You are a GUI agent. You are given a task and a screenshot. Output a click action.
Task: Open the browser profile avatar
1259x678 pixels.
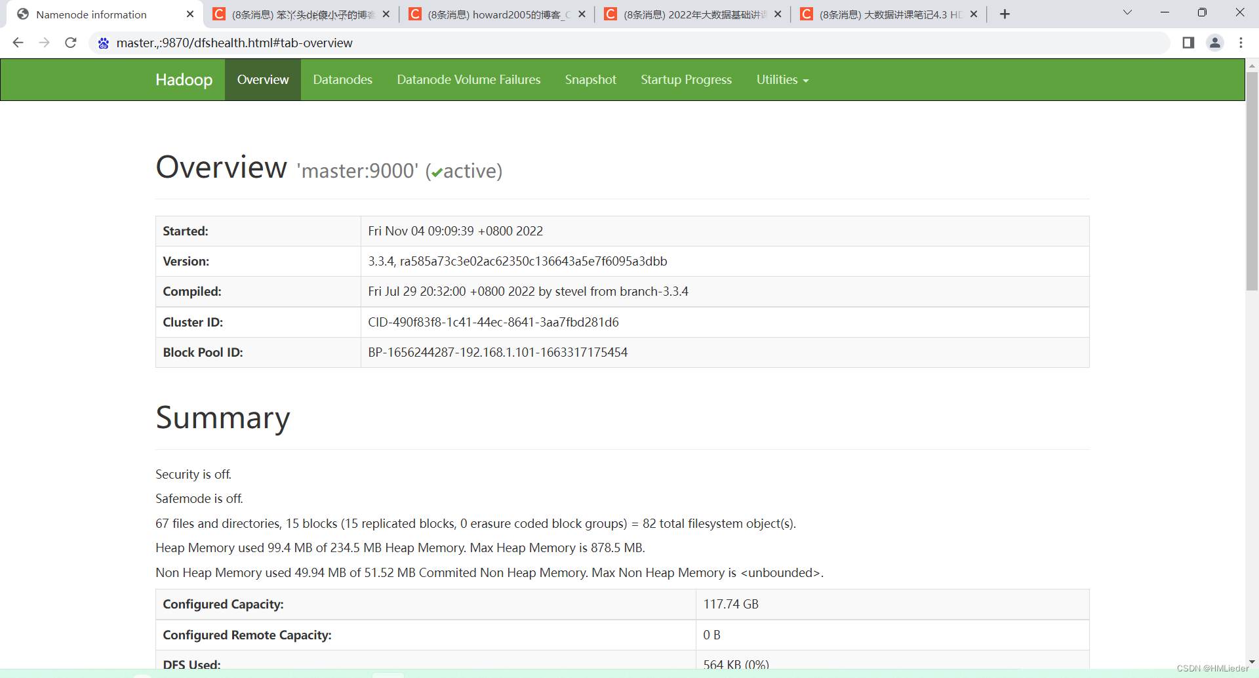1215,43
